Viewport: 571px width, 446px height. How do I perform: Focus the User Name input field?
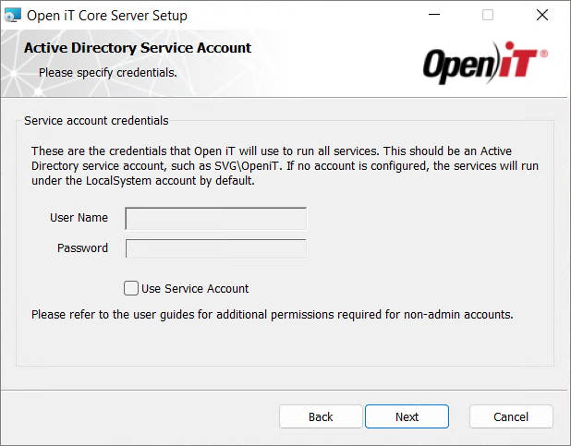click(216, 219)
